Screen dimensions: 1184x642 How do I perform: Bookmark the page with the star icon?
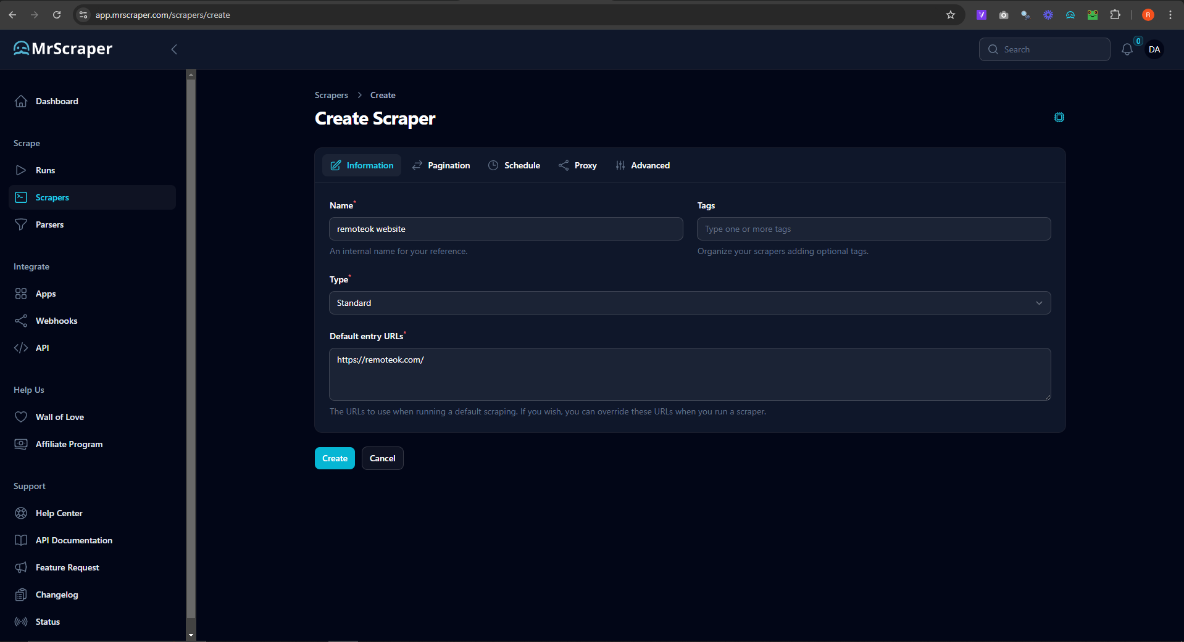[x=951, y=15]
